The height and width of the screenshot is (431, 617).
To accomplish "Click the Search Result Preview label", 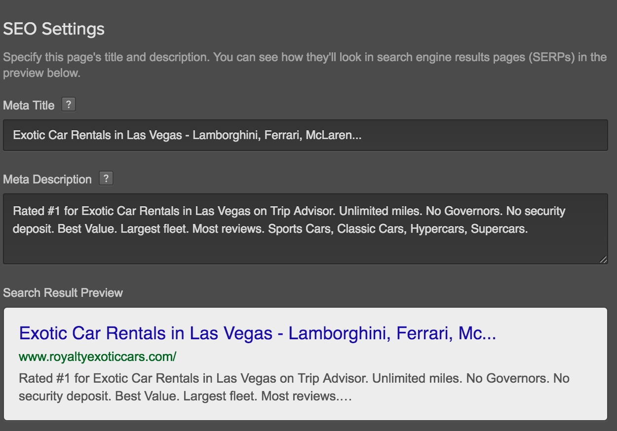I will point(63,293).
